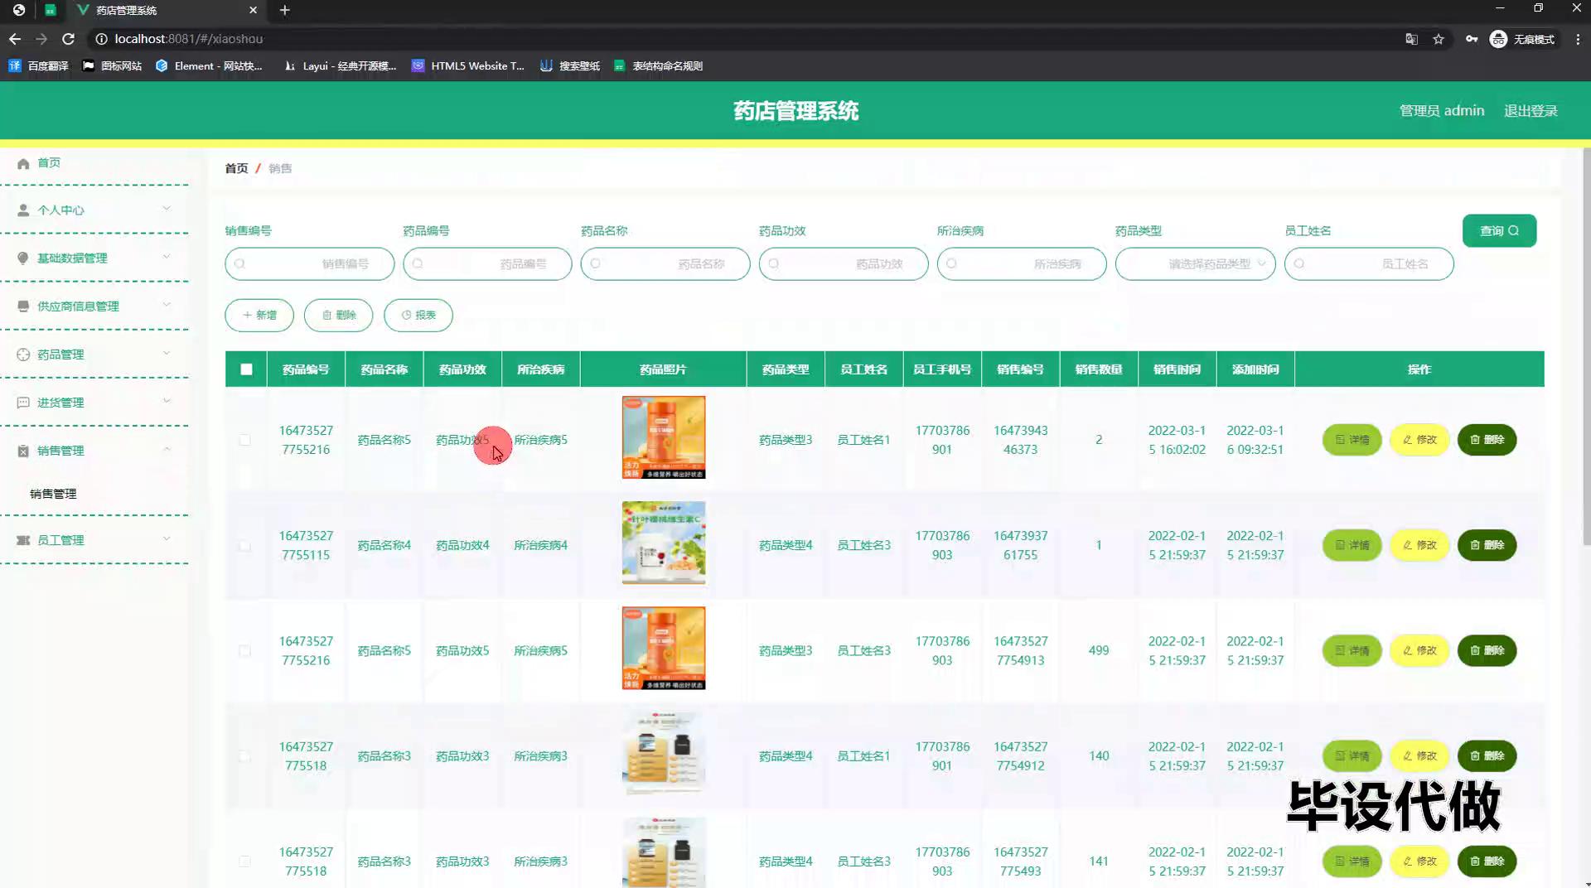Viewport: 1591px width, 888px height.
Task: Go to 首页 in the breadcrumb
Action: point(236,168)
